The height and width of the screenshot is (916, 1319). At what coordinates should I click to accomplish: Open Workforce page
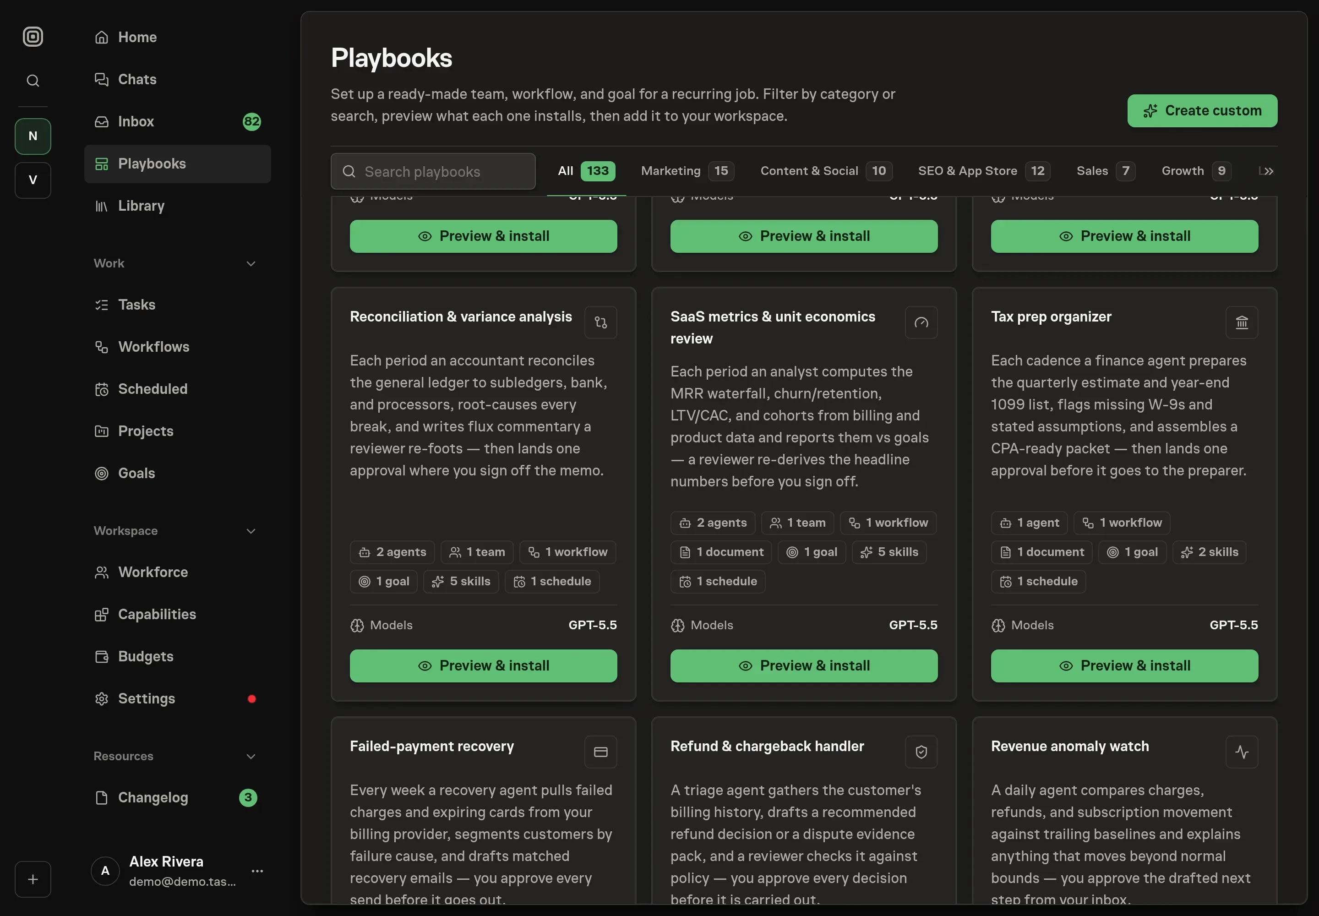[177, 572]
